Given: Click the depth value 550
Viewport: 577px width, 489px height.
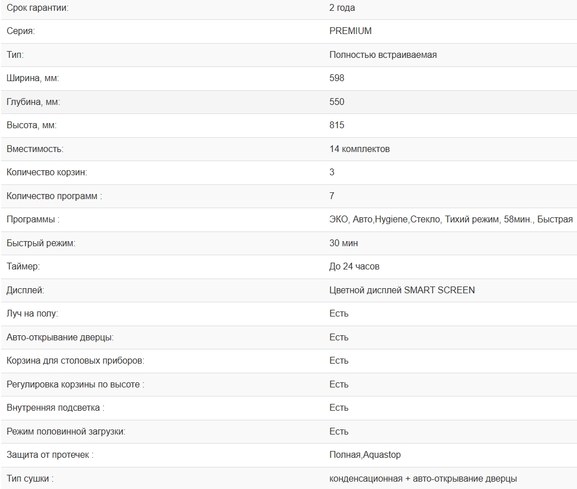Looking at the screenshot, I should 337,102.
